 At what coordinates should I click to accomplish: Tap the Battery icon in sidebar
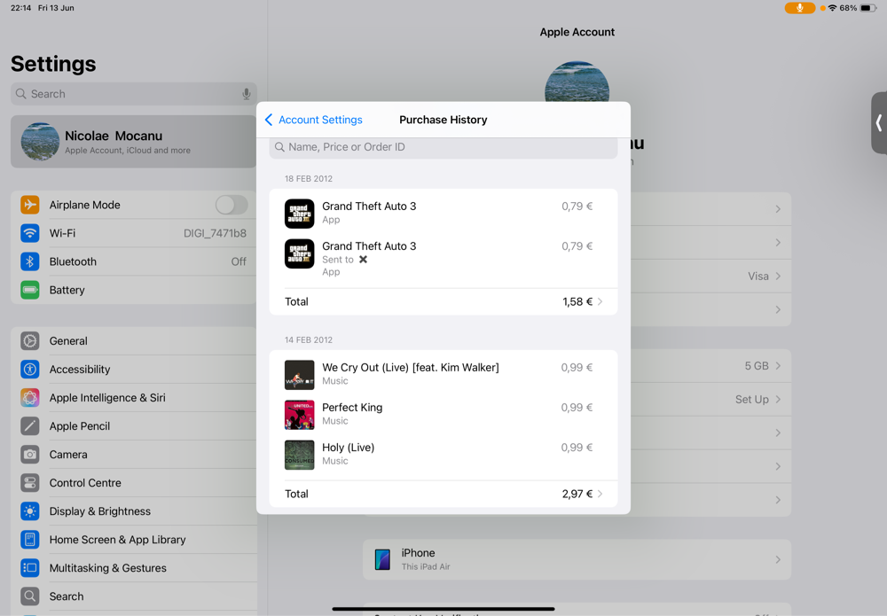tap(30, 290)
